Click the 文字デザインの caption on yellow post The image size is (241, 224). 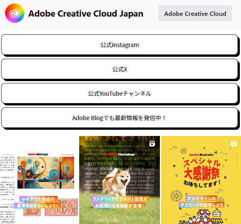[x=201, y=199]
